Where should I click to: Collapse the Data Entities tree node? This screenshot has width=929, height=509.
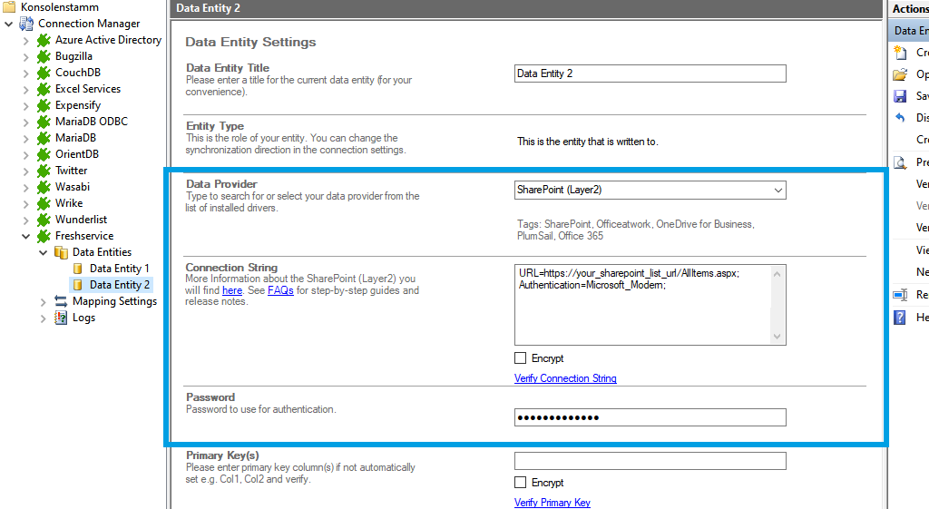44,252
